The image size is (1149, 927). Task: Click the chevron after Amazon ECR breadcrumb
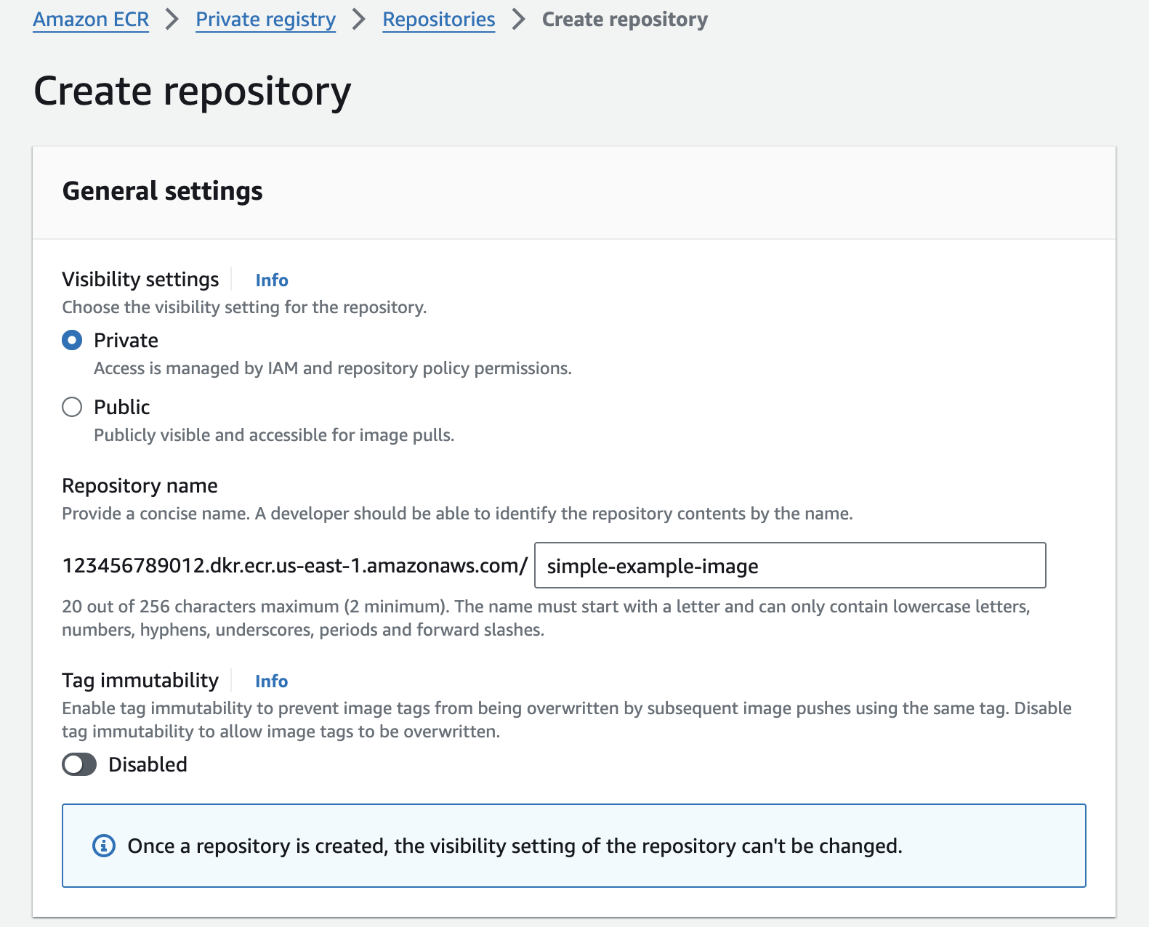tap(172, 20)
